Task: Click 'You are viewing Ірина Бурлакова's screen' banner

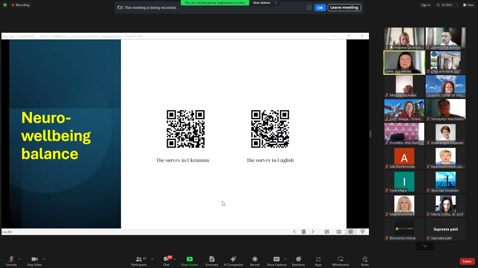Action: (x=215, y=3)
